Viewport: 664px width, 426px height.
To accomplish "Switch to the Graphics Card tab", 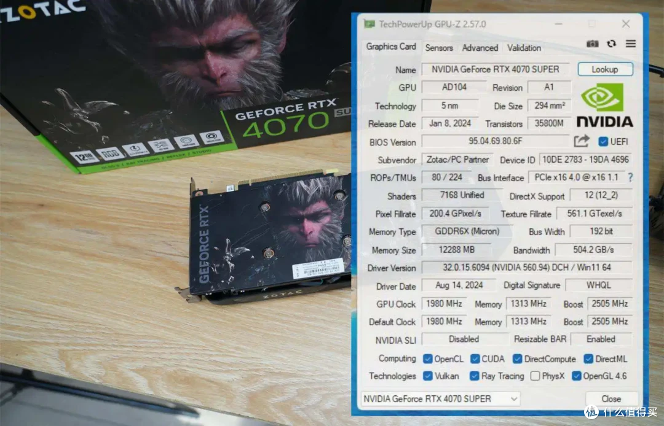I will click(391, 47).
